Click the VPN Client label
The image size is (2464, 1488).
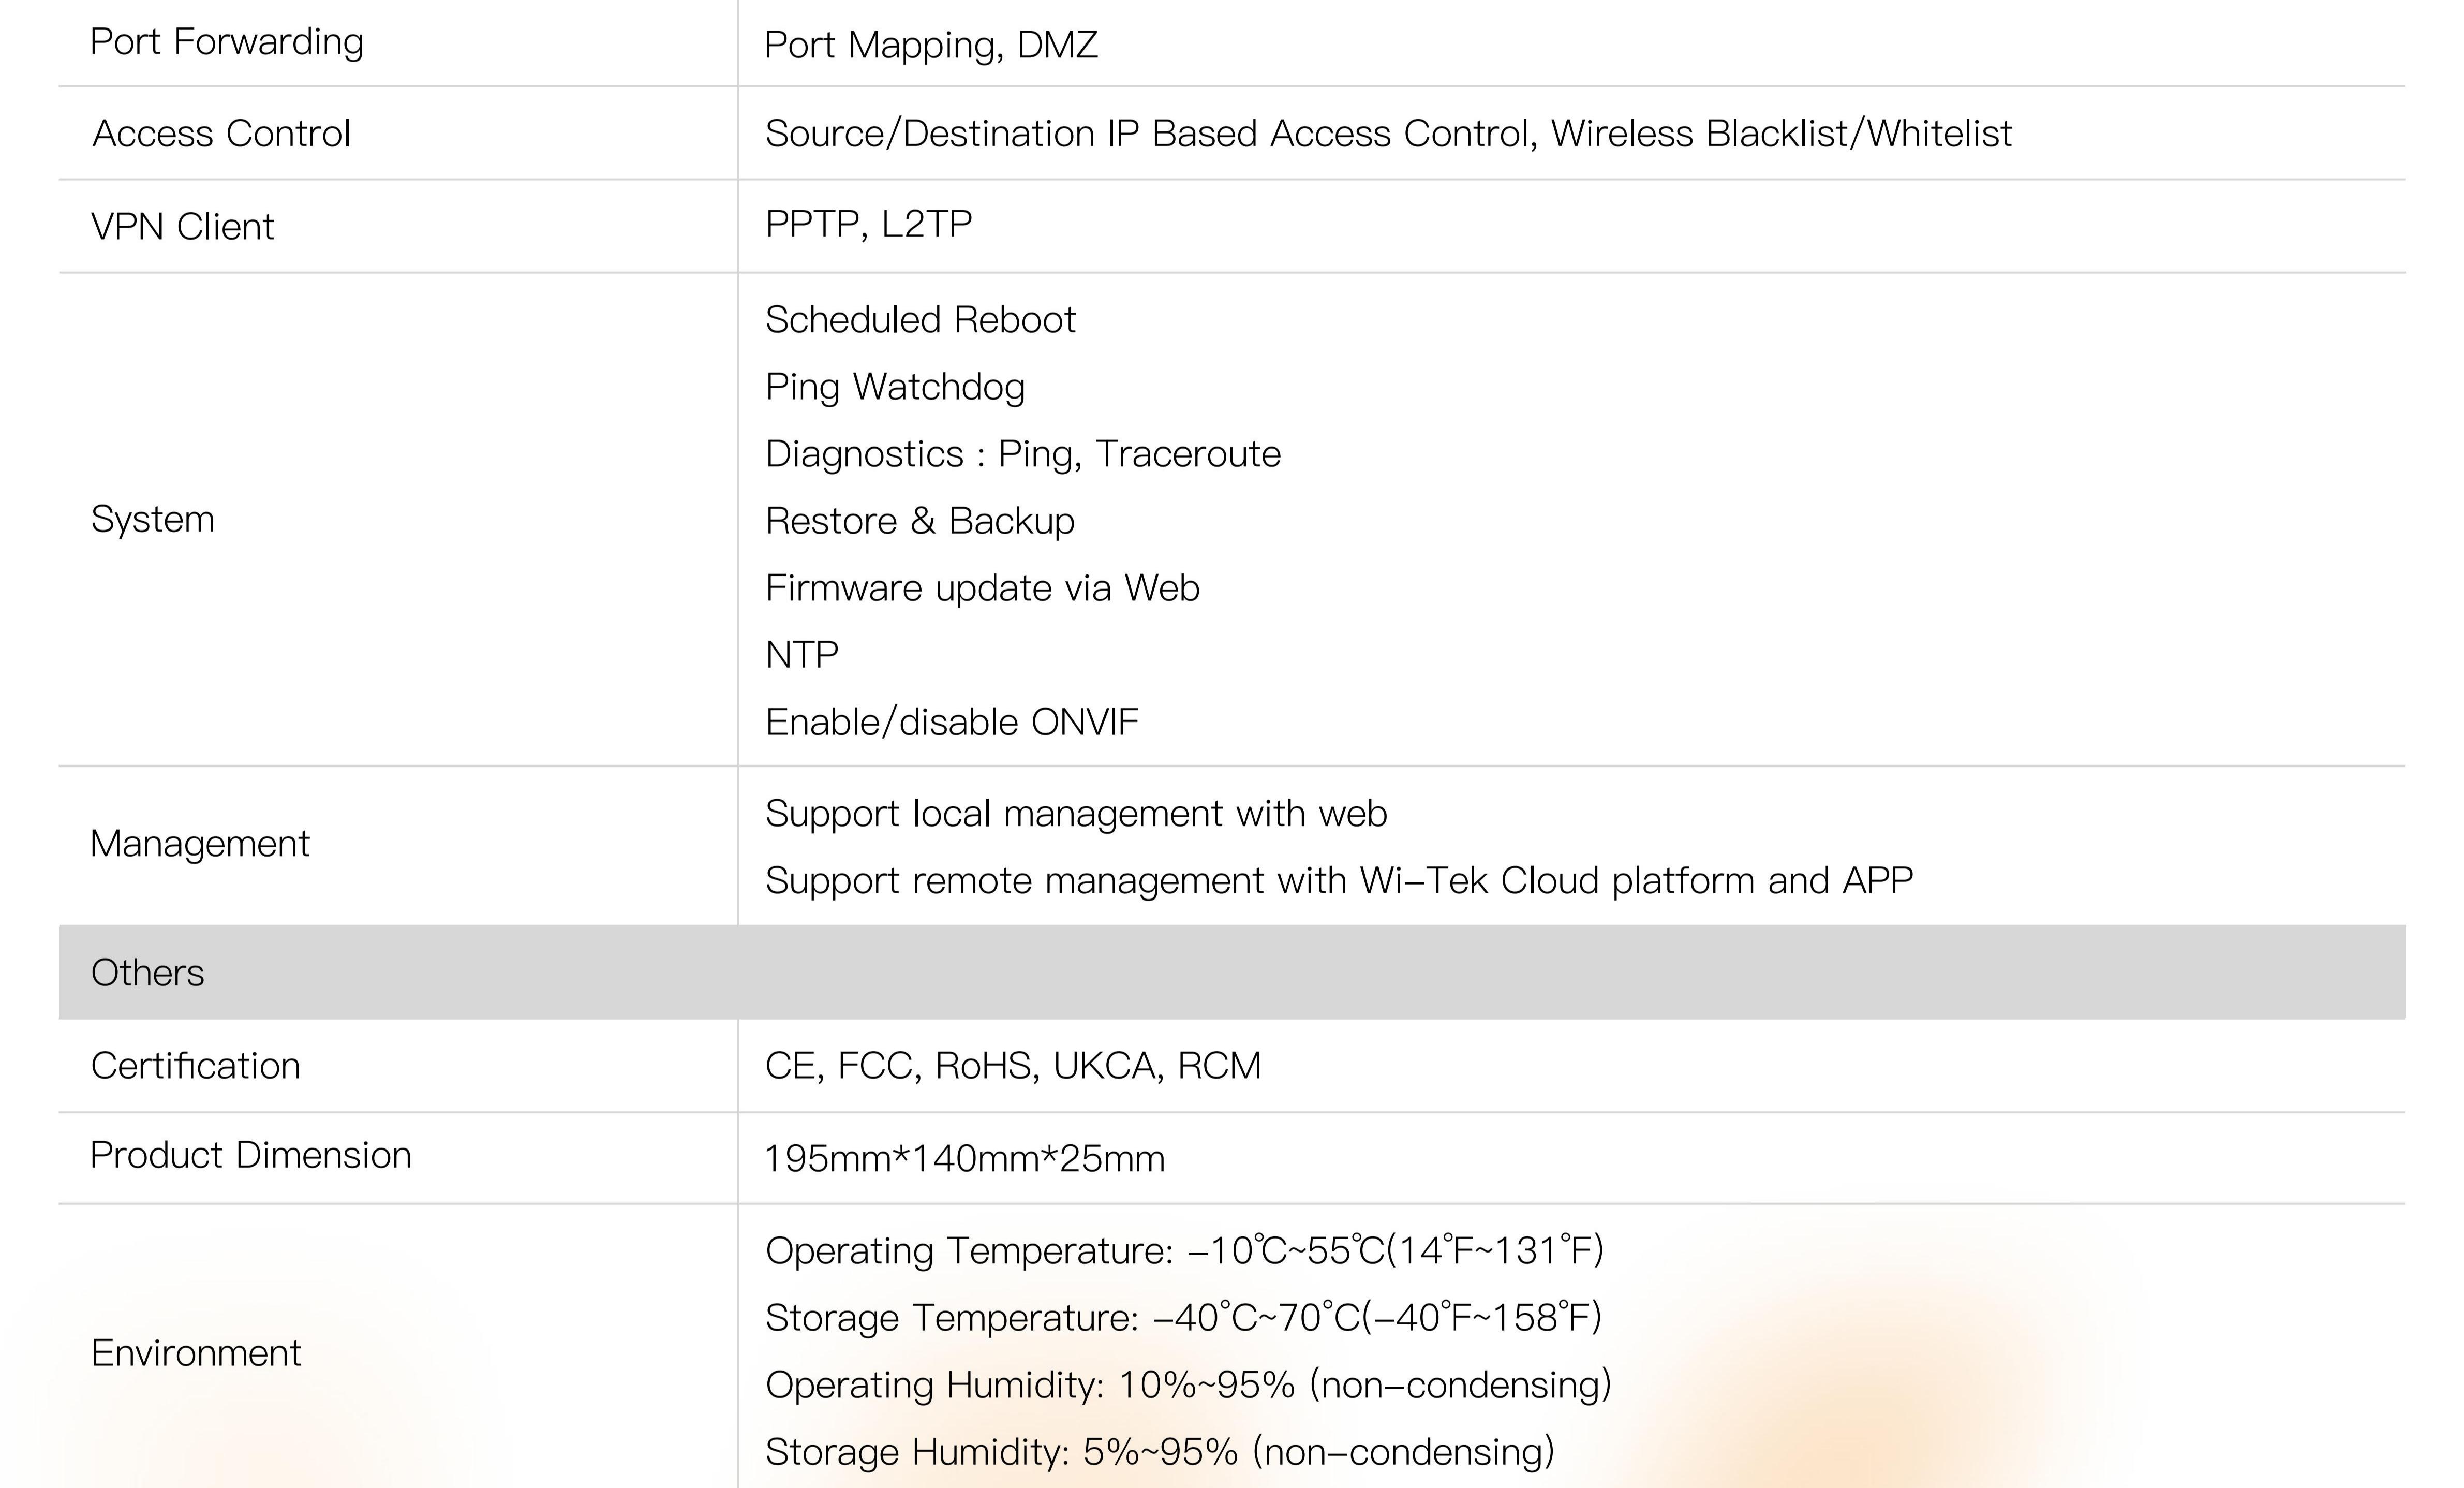point(182,227)
